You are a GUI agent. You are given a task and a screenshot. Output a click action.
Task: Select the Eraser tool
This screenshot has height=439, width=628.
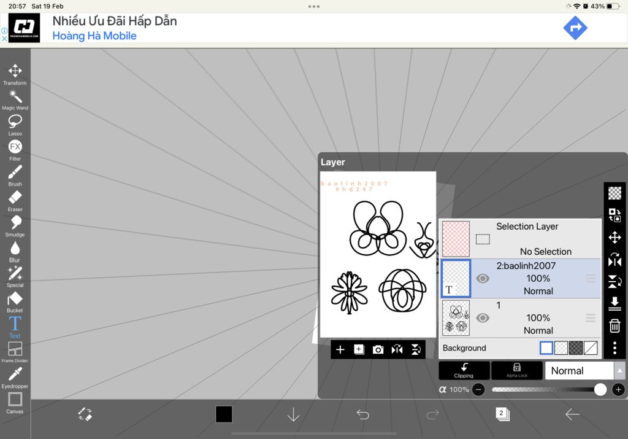(15, 201)
